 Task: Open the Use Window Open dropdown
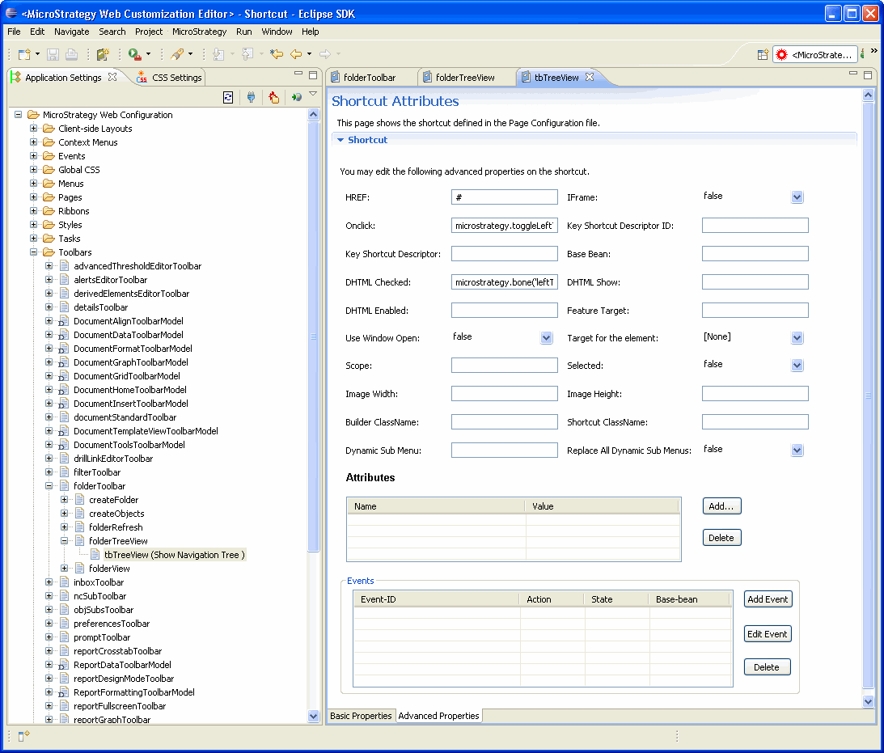(546, 337)
